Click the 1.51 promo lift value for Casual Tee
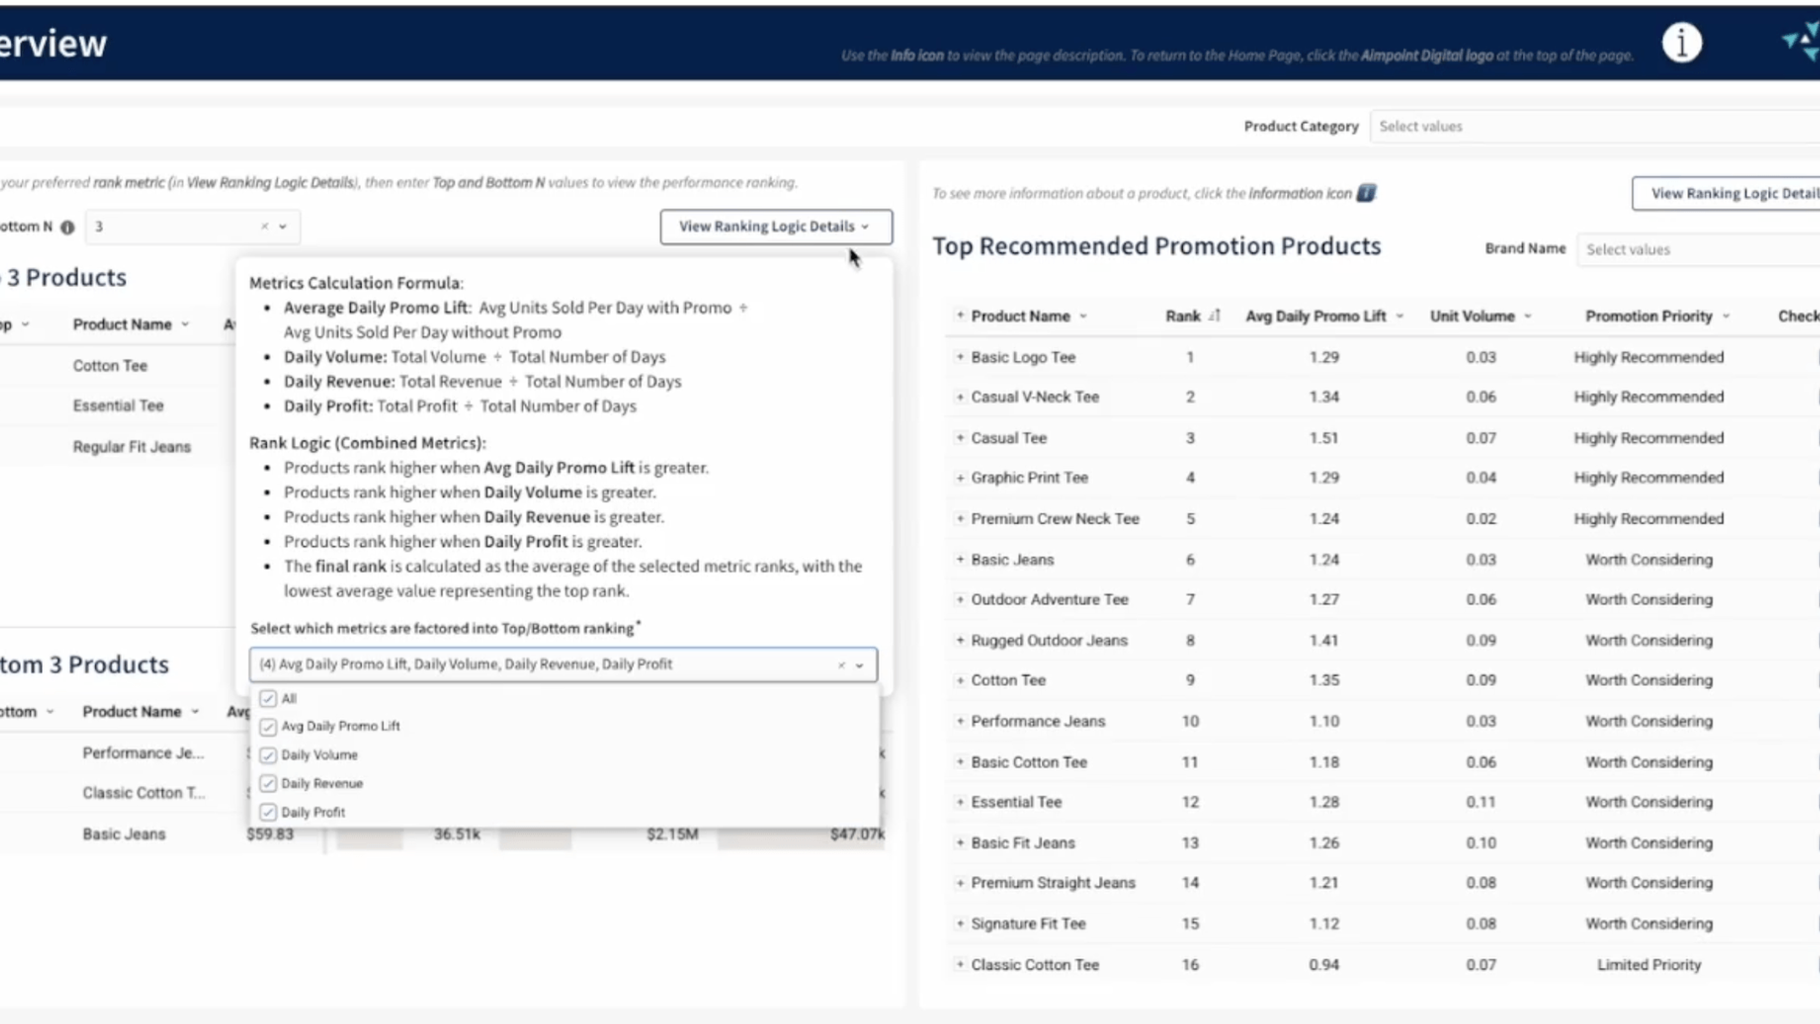Viewport: 1820px width, 1024px height. point(1323,438)
